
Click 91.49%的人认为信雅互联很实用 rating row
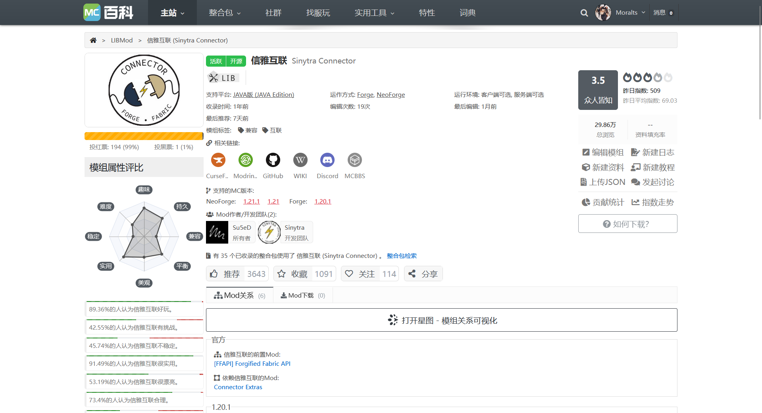tap(144, 363)
